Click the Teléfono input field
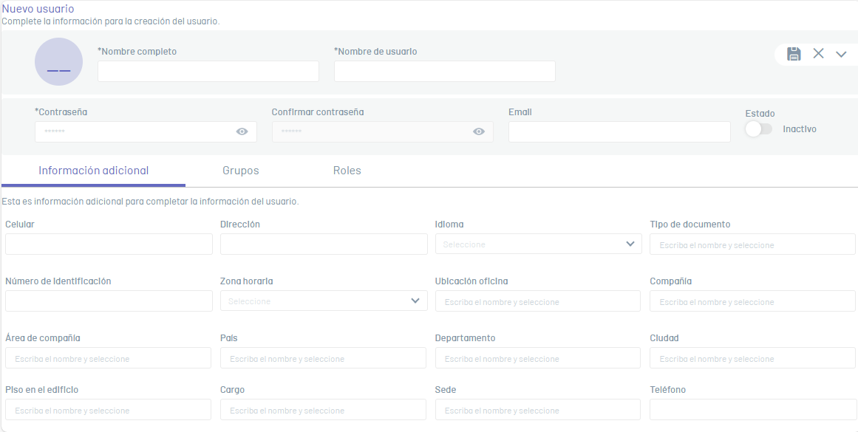 [x=752, y=410]
